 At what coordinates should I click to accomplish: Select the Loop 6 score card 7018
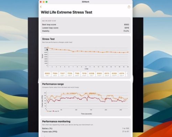(84, 74)
